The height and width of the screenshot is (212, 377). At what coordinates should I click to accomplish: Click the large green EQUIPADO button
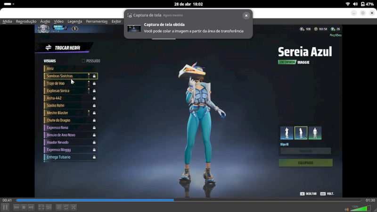pyautogui.click(x=305, y=163)
